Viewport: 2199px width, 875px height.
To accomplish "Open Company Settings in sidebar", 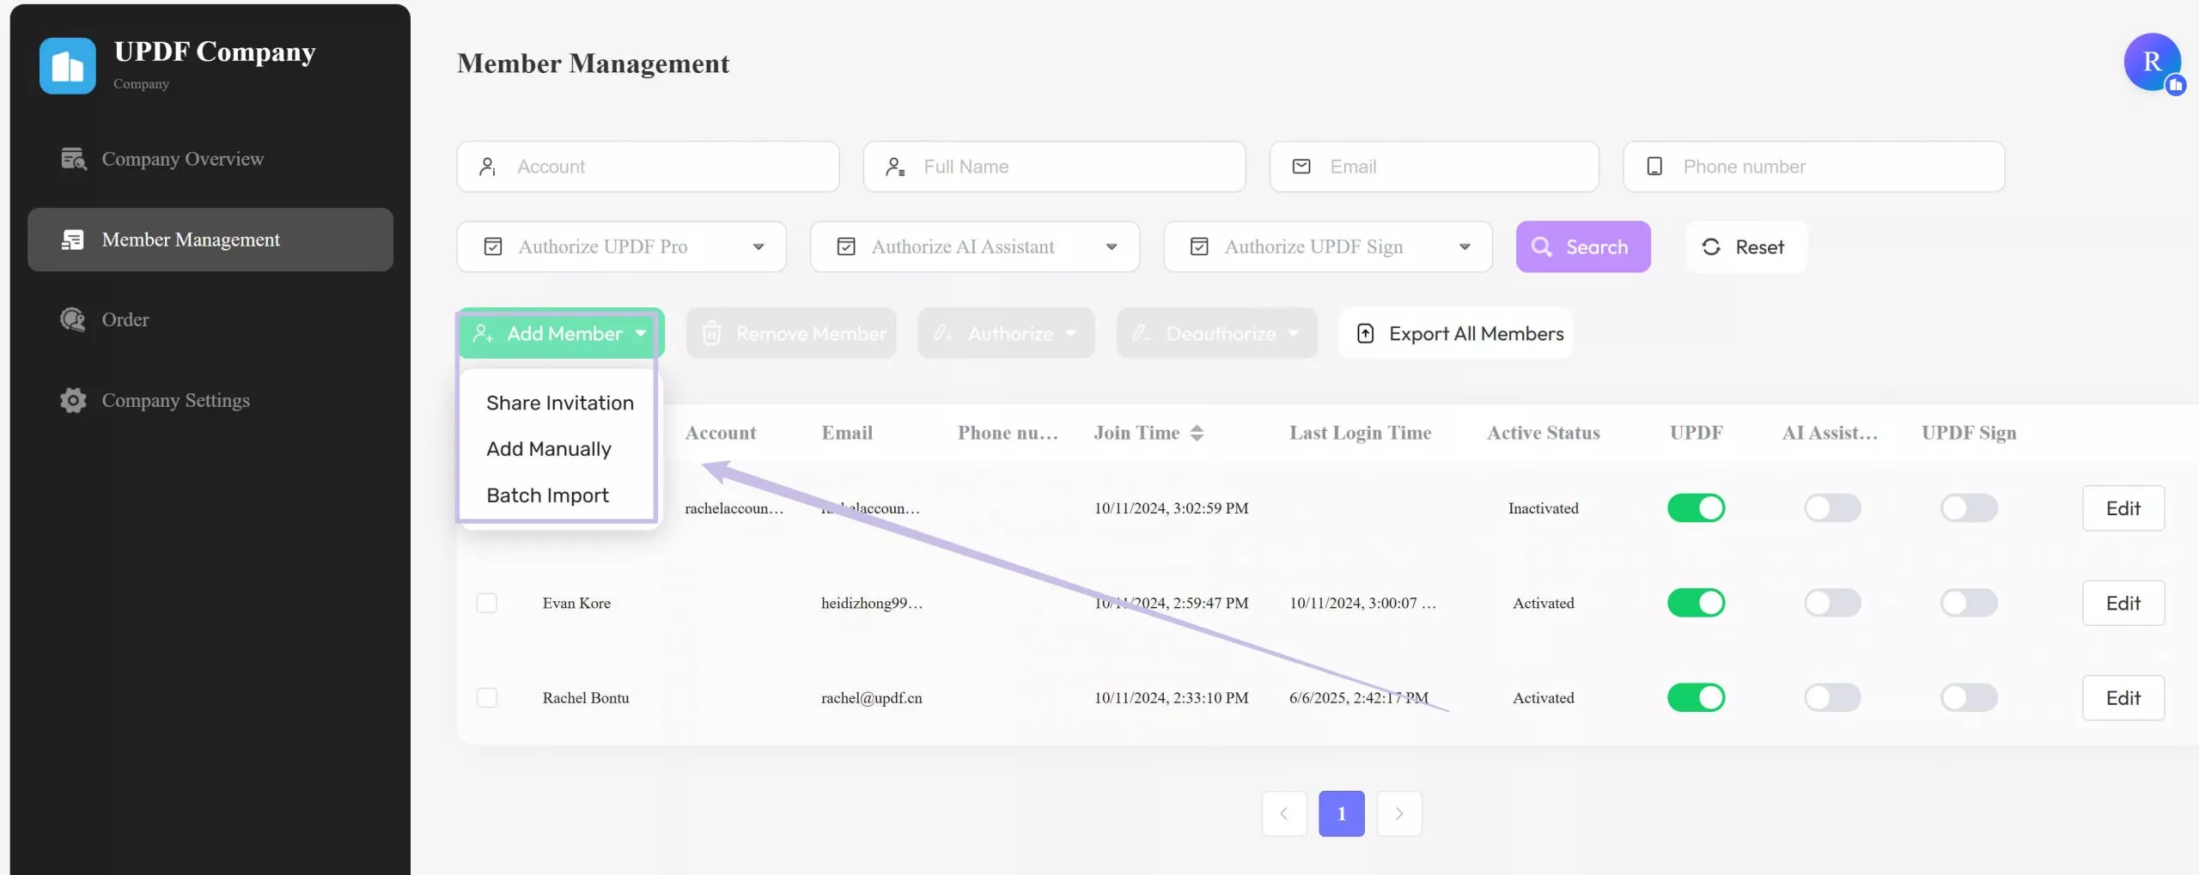I will pyautogui.click(x=210, y=400).
